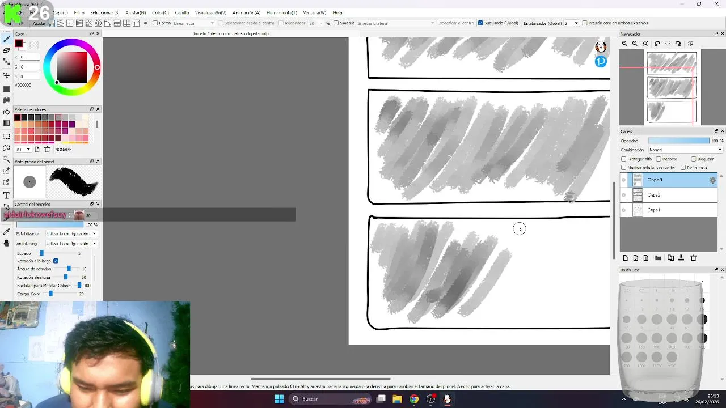726x408 pixels.
Task: Enable Mostrar solo la capa activa
Action: (624, 168)
